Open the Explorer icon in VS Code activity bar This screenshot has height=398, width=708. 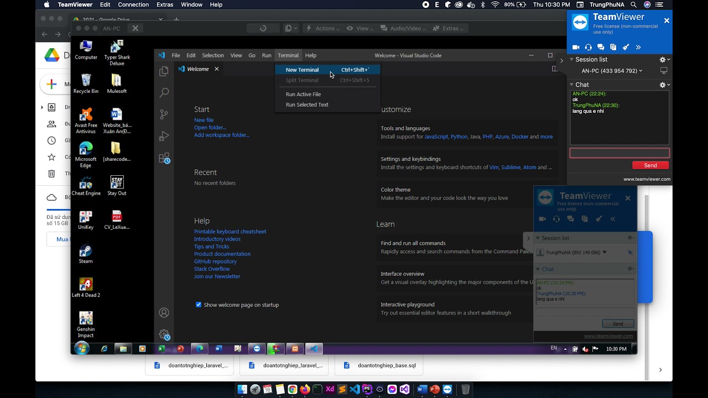[164, 71]
